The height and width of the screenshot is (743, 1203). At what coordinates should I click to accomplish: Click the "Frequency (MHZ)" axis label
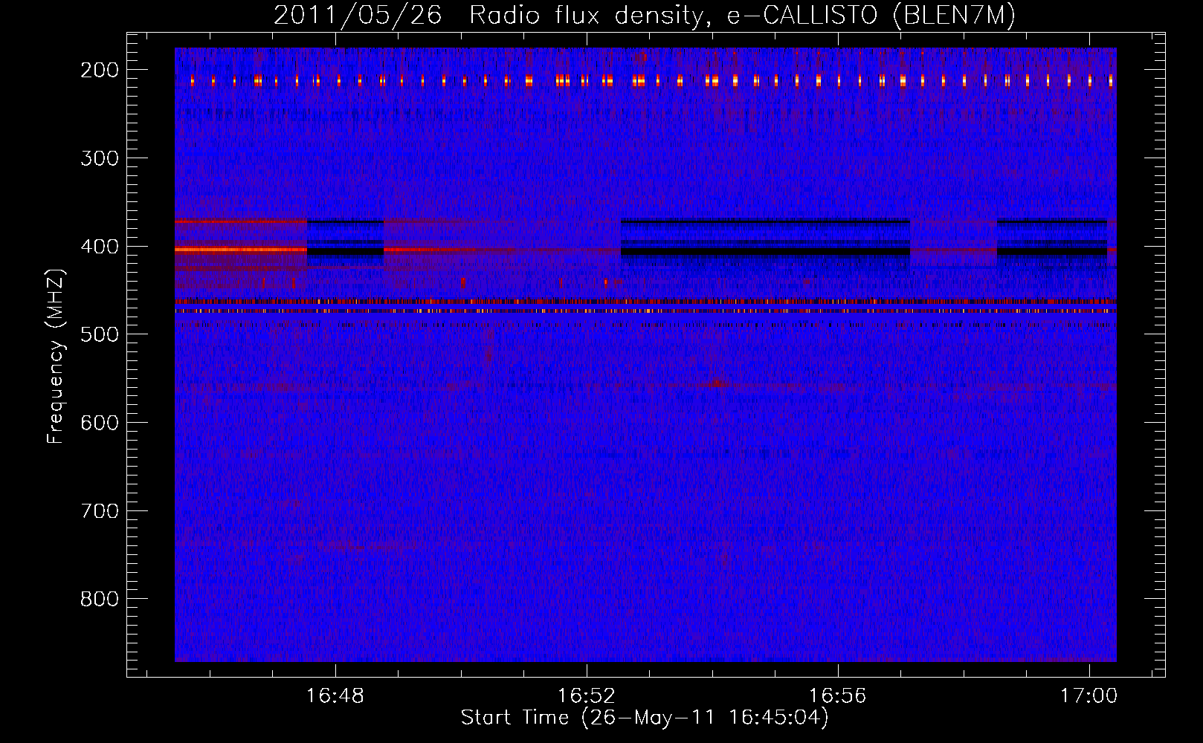[x=56, y=356]
